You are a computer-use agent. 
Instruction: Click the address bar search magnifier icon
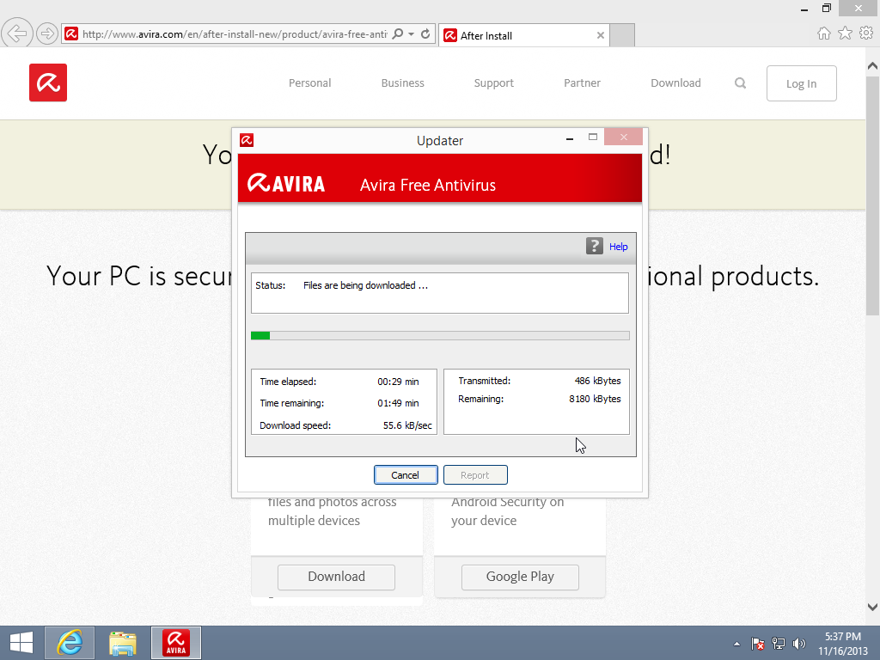pos(397,34)
